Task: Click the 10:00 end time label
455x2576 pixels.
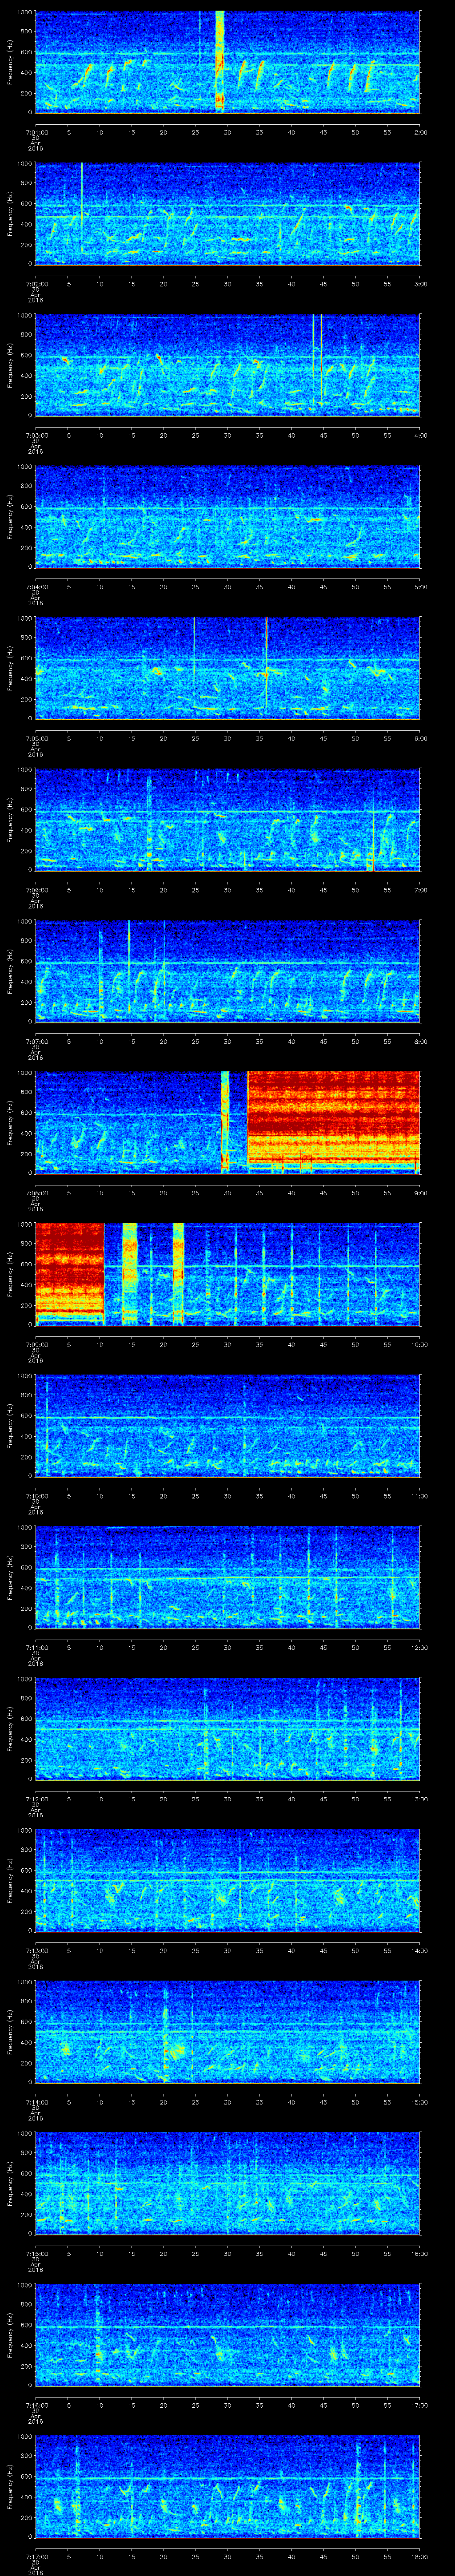Action: point(419,1345)
